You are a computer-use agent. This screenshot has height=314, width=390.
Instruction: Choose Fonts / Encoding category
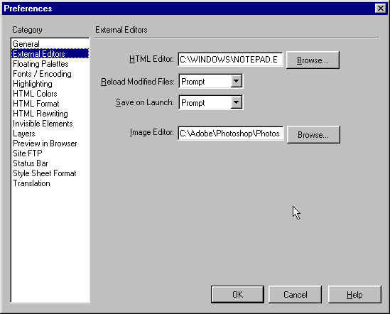[x=42, y=74]
